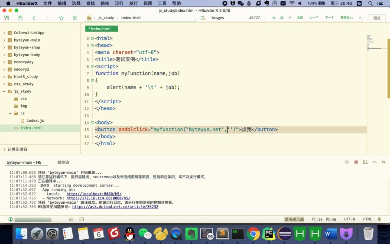Toggle whole-word match search option

(282, 18)
